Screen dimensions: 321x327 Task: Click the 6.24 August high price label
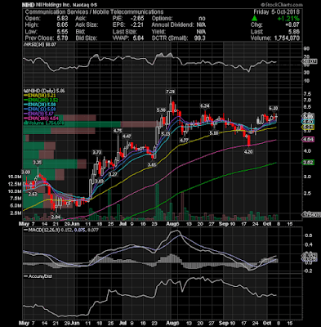[204, 105]
